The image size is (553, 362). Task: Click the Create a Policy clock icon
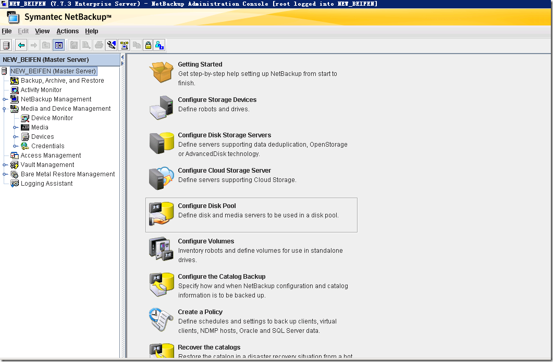161,320
